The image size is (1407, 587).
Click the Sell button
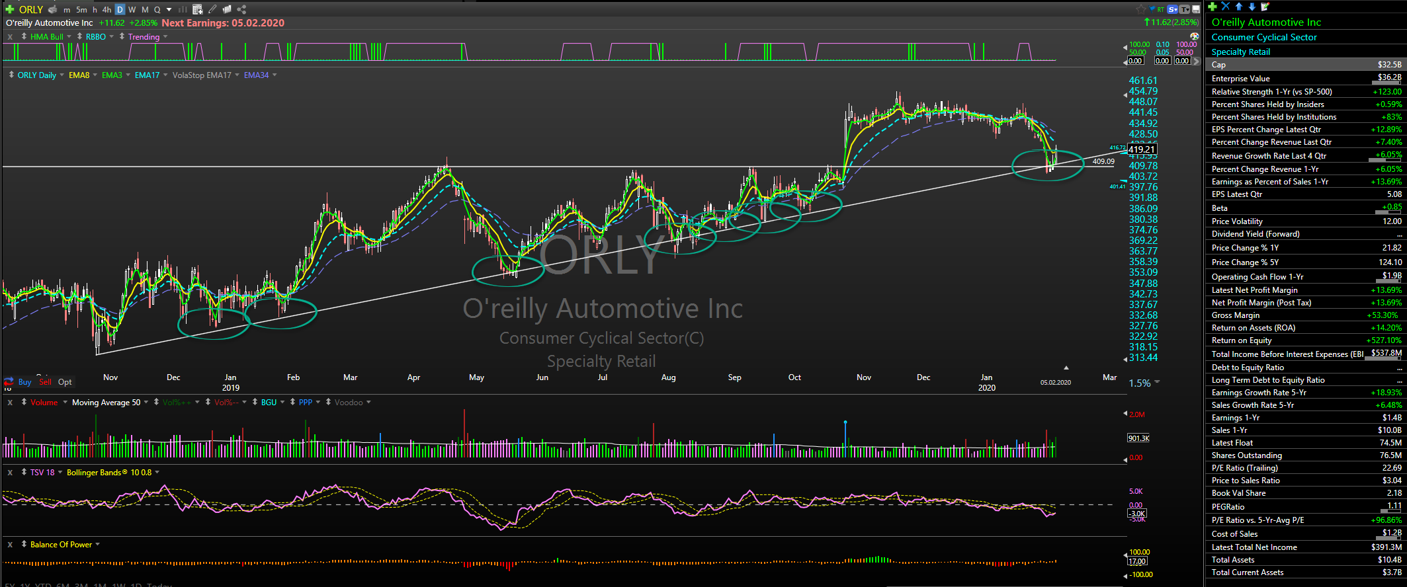tap(45, 382)
